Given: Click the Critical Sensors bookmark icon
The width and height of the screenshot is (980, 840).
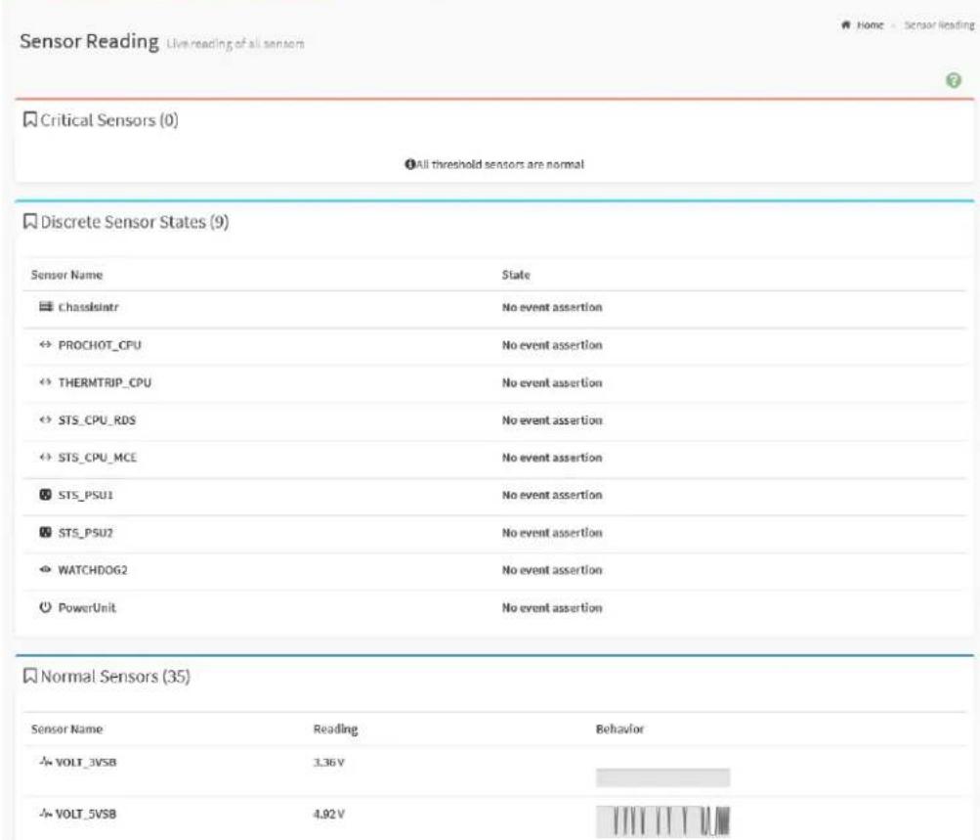Looking at the screenshot, I should point(29,119).
